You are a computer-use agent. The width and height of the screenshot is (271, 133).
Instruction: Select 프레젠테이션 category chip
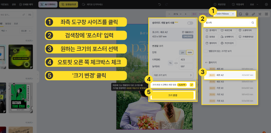(x=246, y=37)
